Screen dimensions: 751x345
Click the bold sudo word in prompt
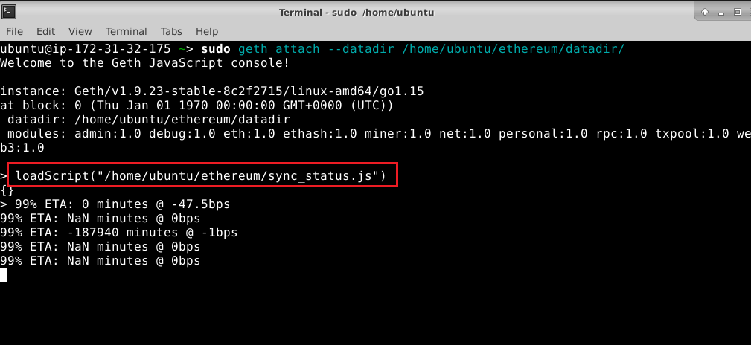(x=216, y=49)
